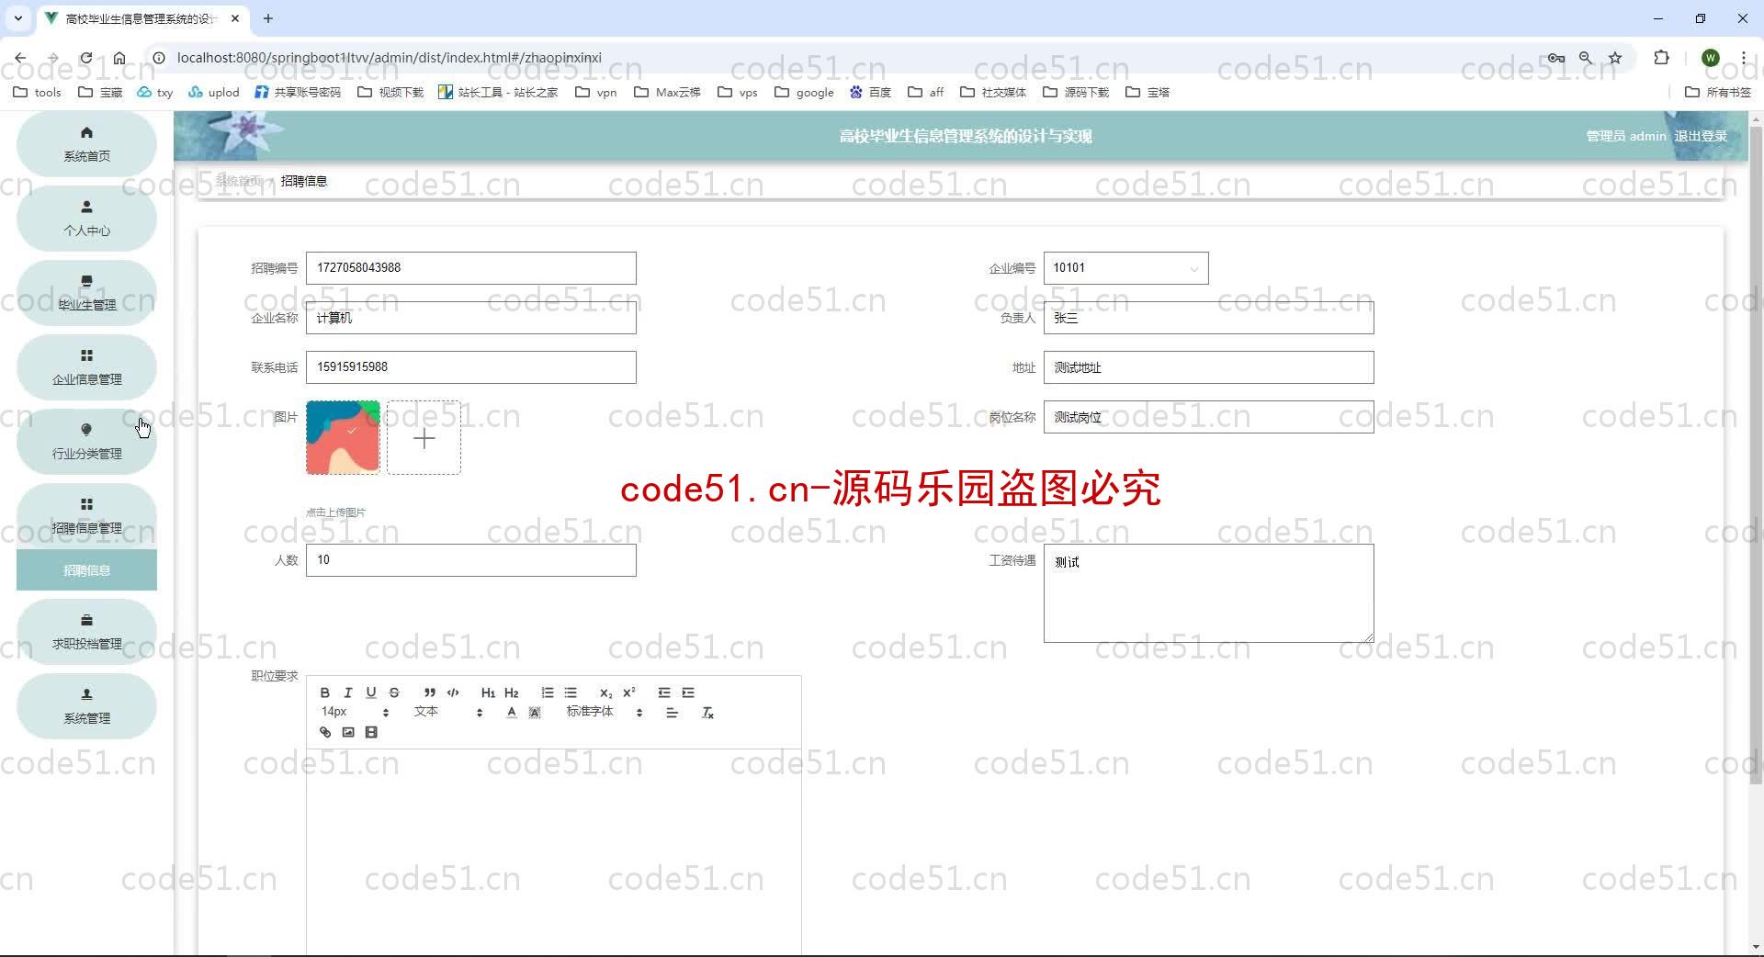Open the text color picker
Viewport: 1764px width, 957px height.
(x=512, y=713)
